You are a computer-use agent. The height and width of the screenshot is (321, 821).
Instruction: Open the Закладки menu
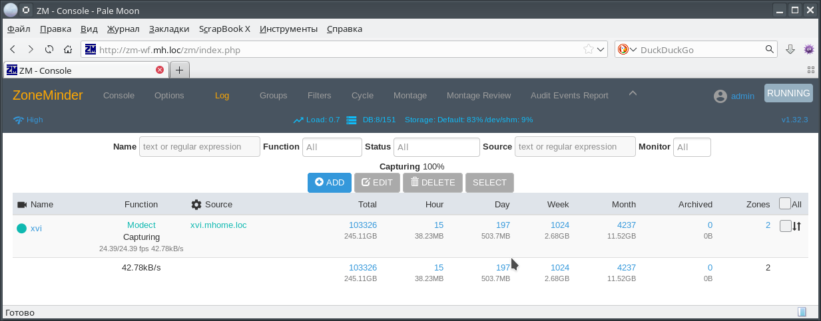[x=169, y=29]
